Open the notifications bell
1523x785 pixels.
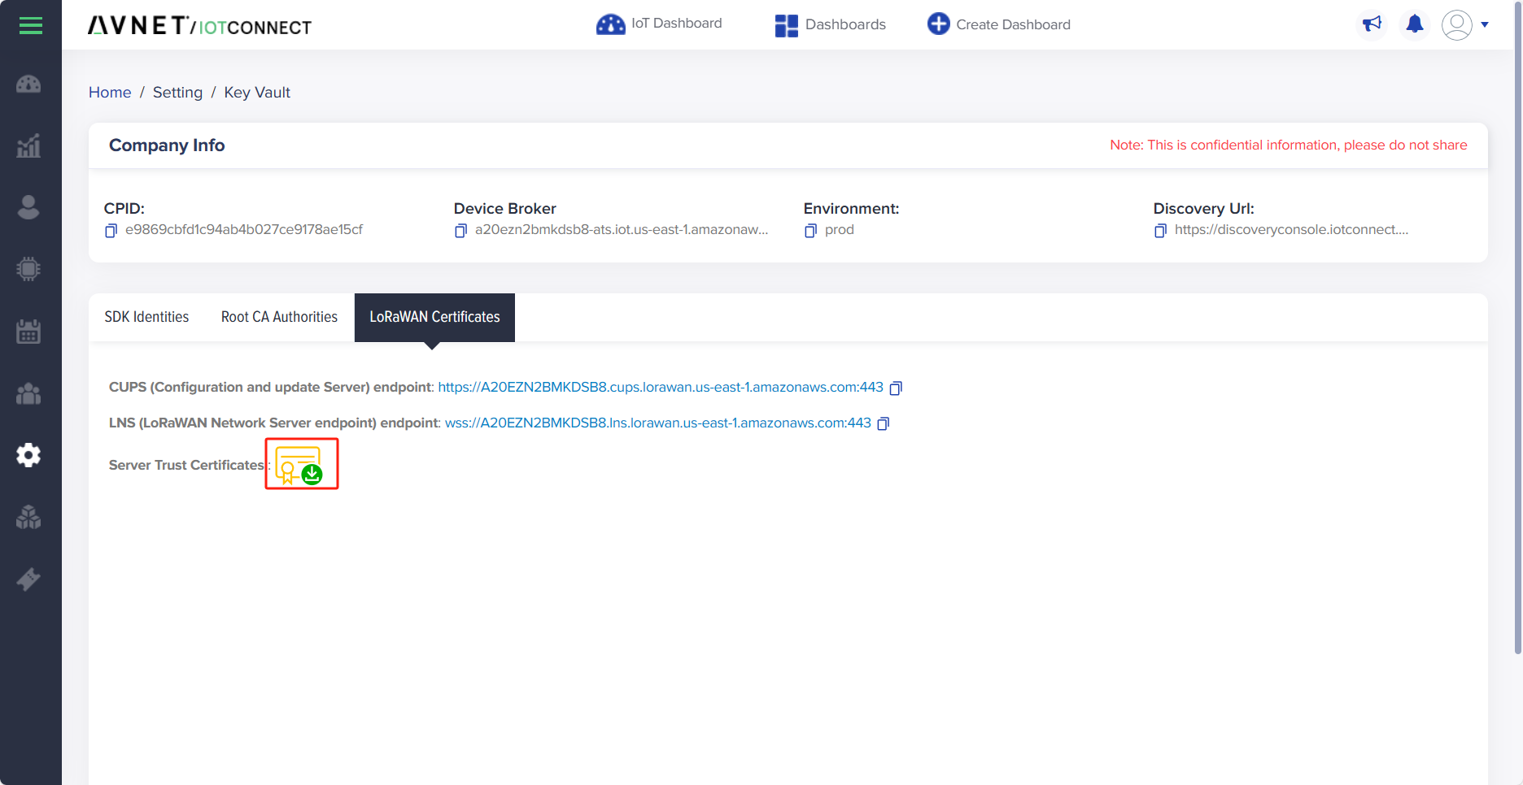click(1415, 24)
